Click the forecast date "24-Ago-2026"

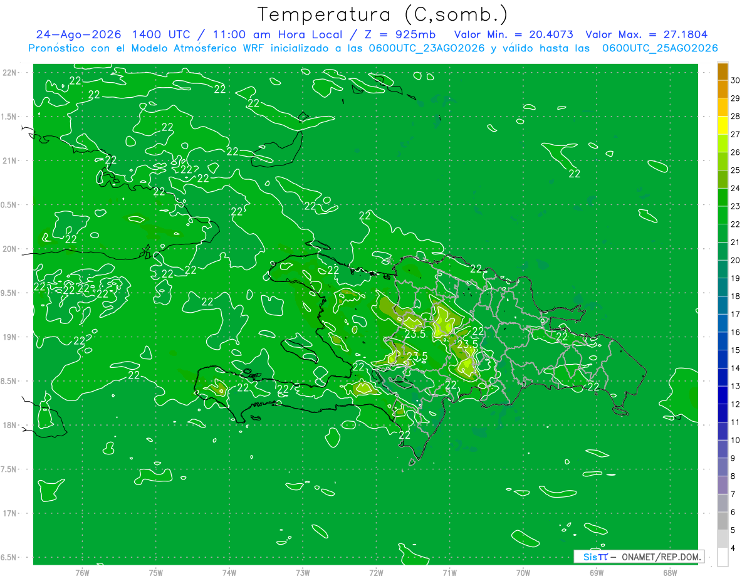pos(80,34)
